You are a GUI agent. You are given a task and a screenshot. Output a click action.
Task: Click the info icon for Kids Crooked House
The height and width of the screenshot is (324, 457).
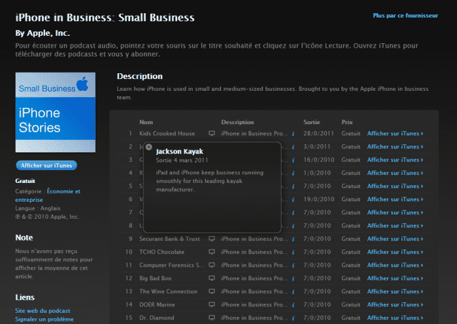293,133
